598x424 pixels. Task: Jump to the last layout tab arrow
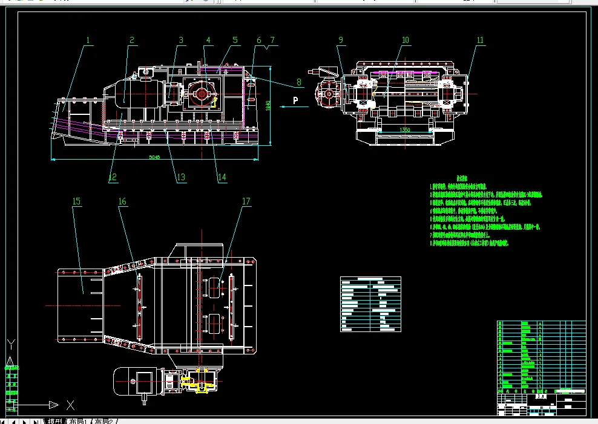[x=36, y=422]
